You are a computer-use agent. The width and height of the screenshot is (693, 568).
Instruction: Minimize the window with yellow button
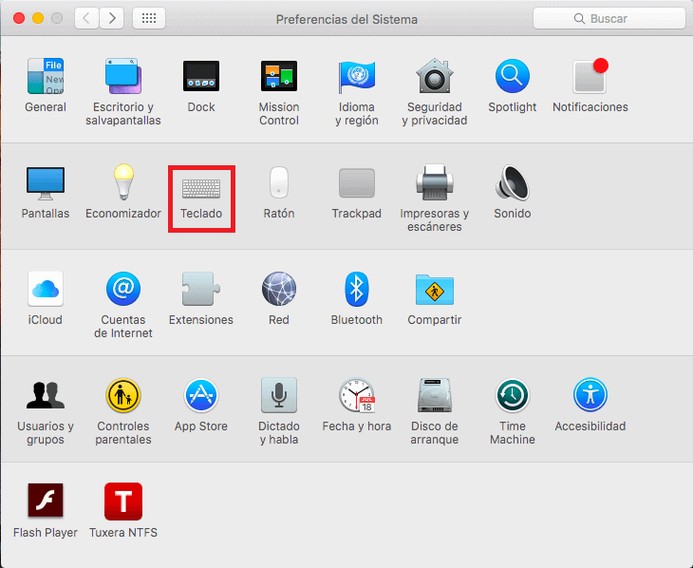pyautogui.click(x=38, y=19)
